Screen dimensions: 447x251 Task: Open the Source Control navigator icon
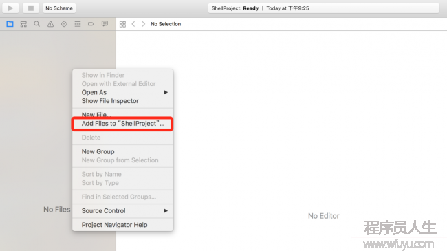(23, 24)
